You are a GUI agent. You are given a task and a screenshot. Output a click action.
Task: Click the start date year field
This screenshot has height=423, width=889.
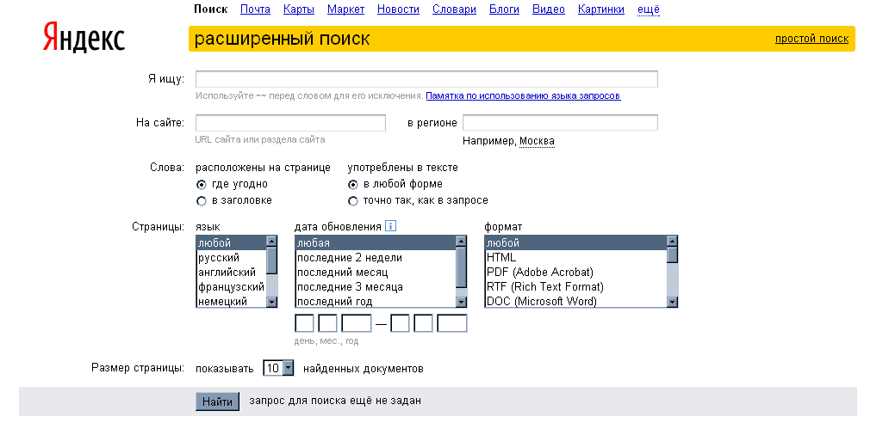pyautogui.click(x=357, y=323)
